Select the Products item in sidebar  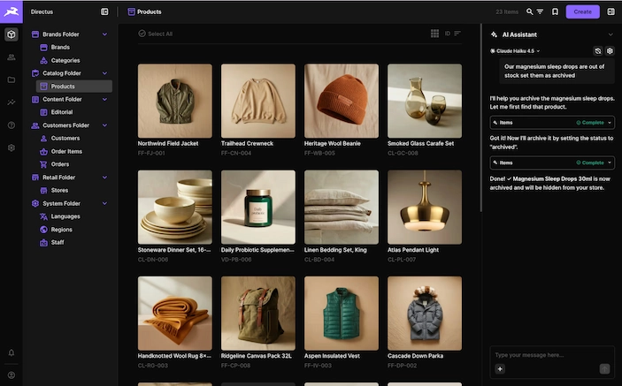(73, 87)
